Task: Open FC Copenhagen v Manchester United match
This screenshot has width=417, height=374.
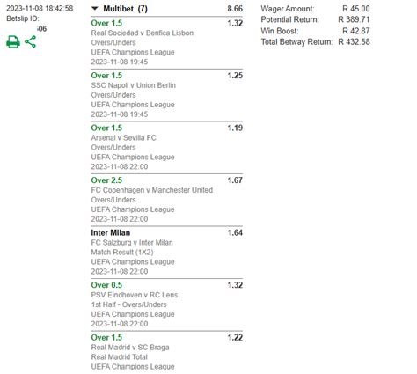Action: [x=152, y=190]
